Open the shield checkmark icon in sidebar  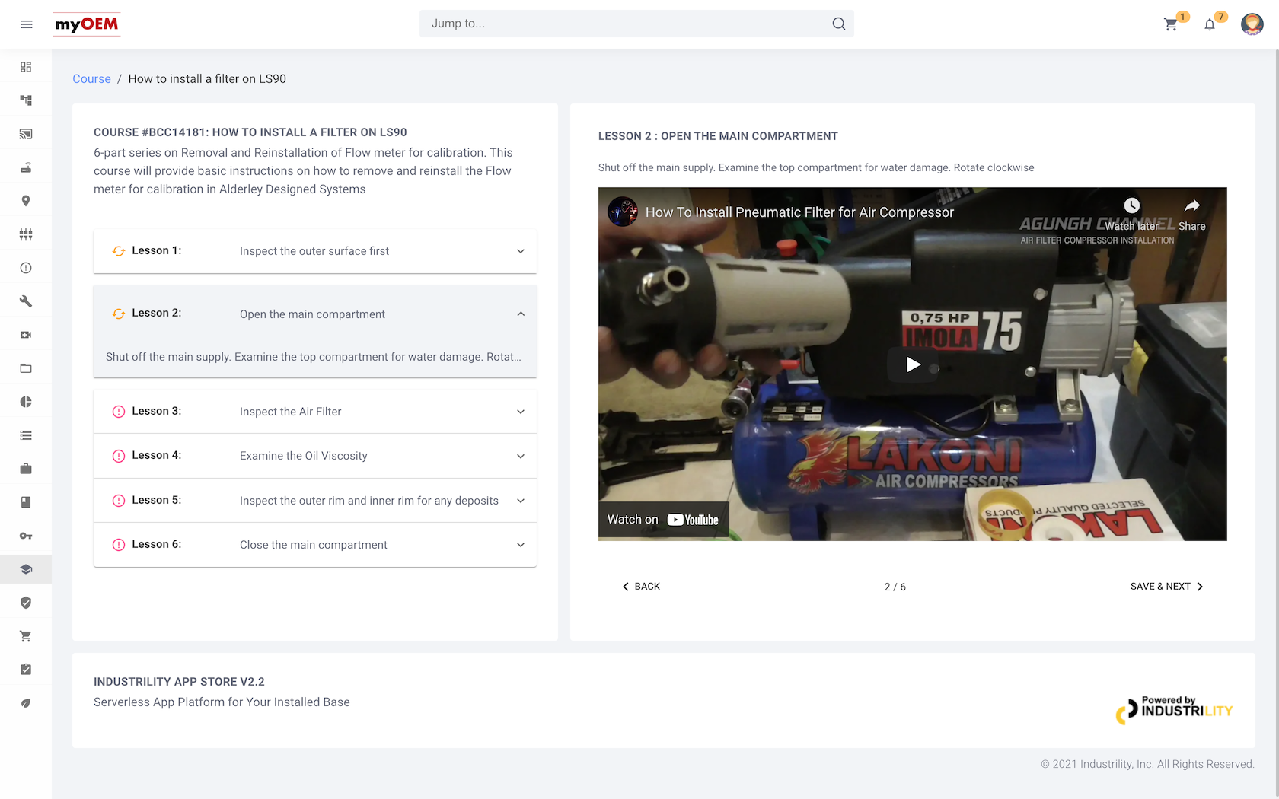[26, 603]
